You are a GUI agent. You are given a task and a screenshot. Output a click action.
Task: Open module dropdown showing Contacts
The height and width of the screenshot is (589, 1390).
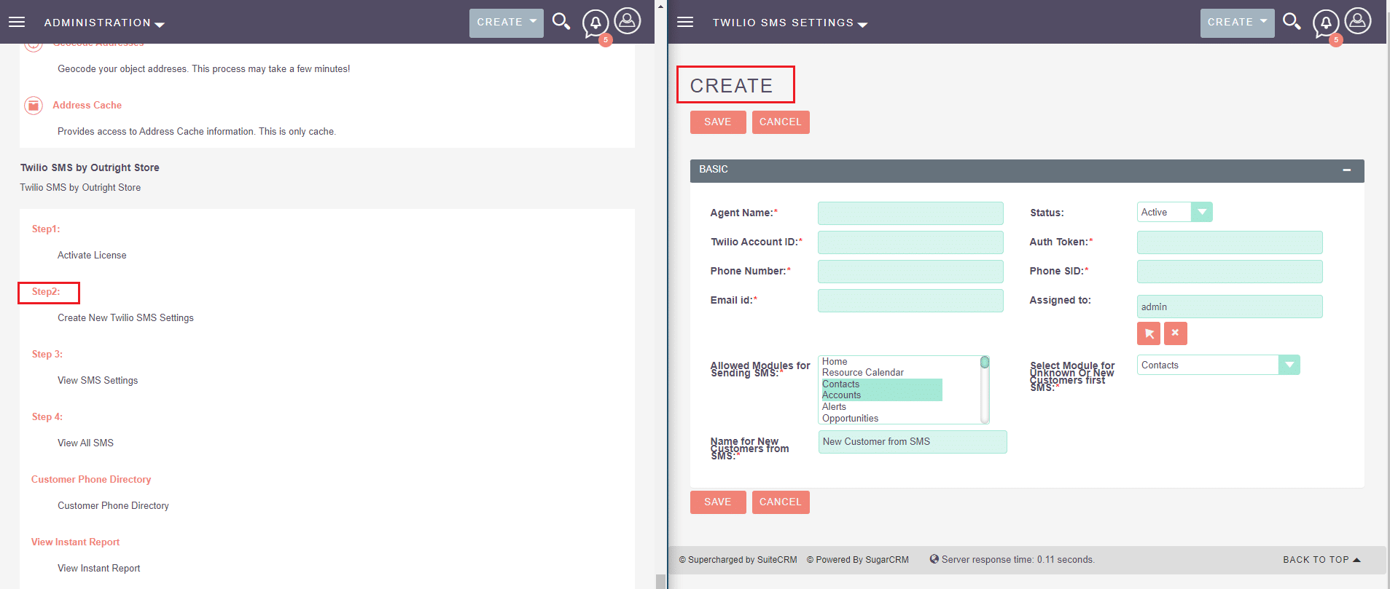click(1218, 365)
